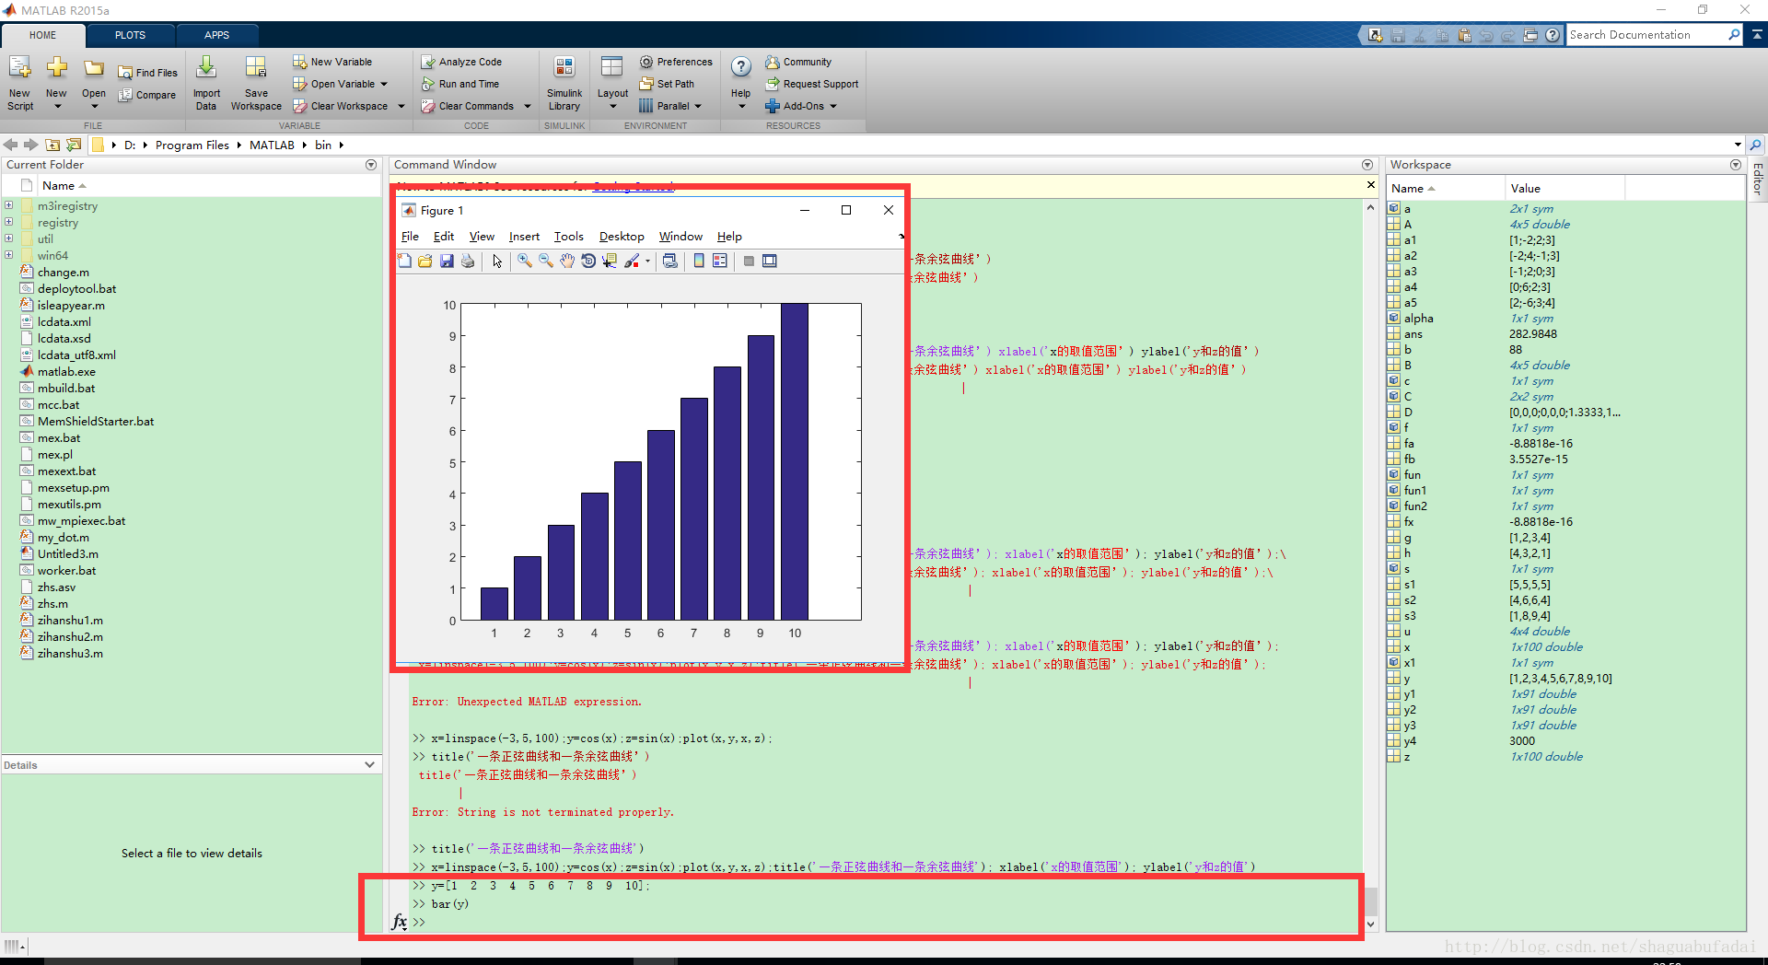
Task: Select the Zoom In tool in Figure 1
Action: coord(525,262)
